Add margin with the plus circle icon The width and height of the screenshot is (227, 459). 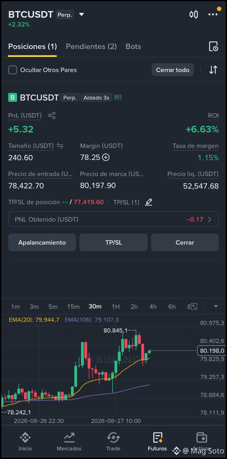tap(106, 157)
